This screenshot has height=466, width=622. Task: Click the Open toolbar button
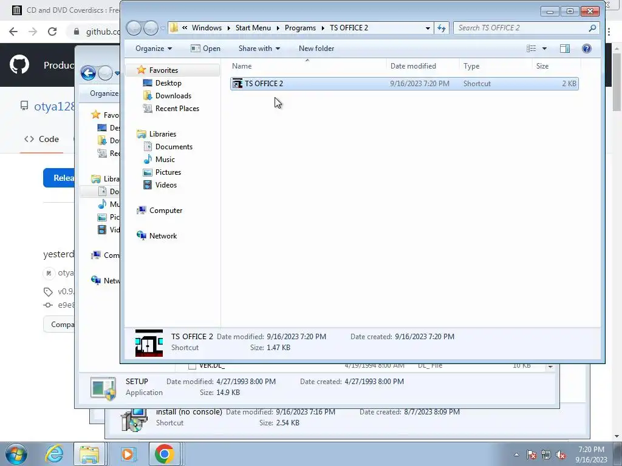(205, 49)
